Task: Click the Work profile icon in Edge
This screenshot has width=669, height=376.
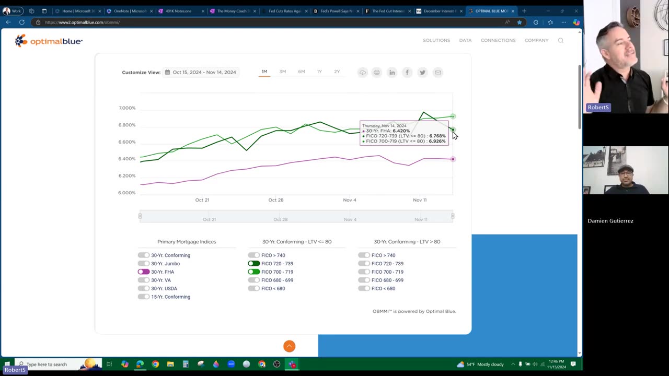Action: [12, 11]
